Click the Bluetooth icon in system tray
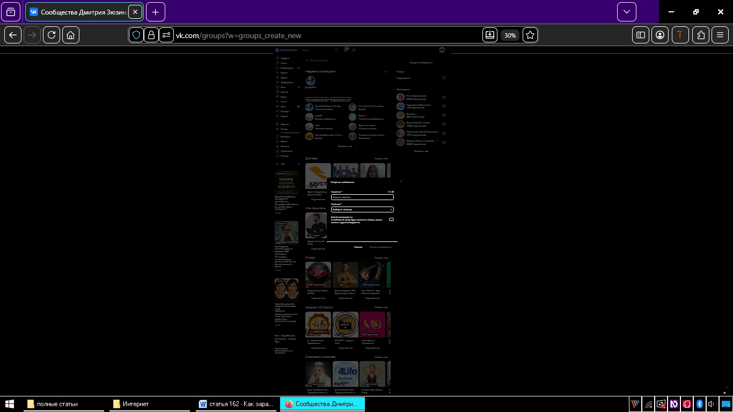733x412 pixels. click(x=699, y=404)
